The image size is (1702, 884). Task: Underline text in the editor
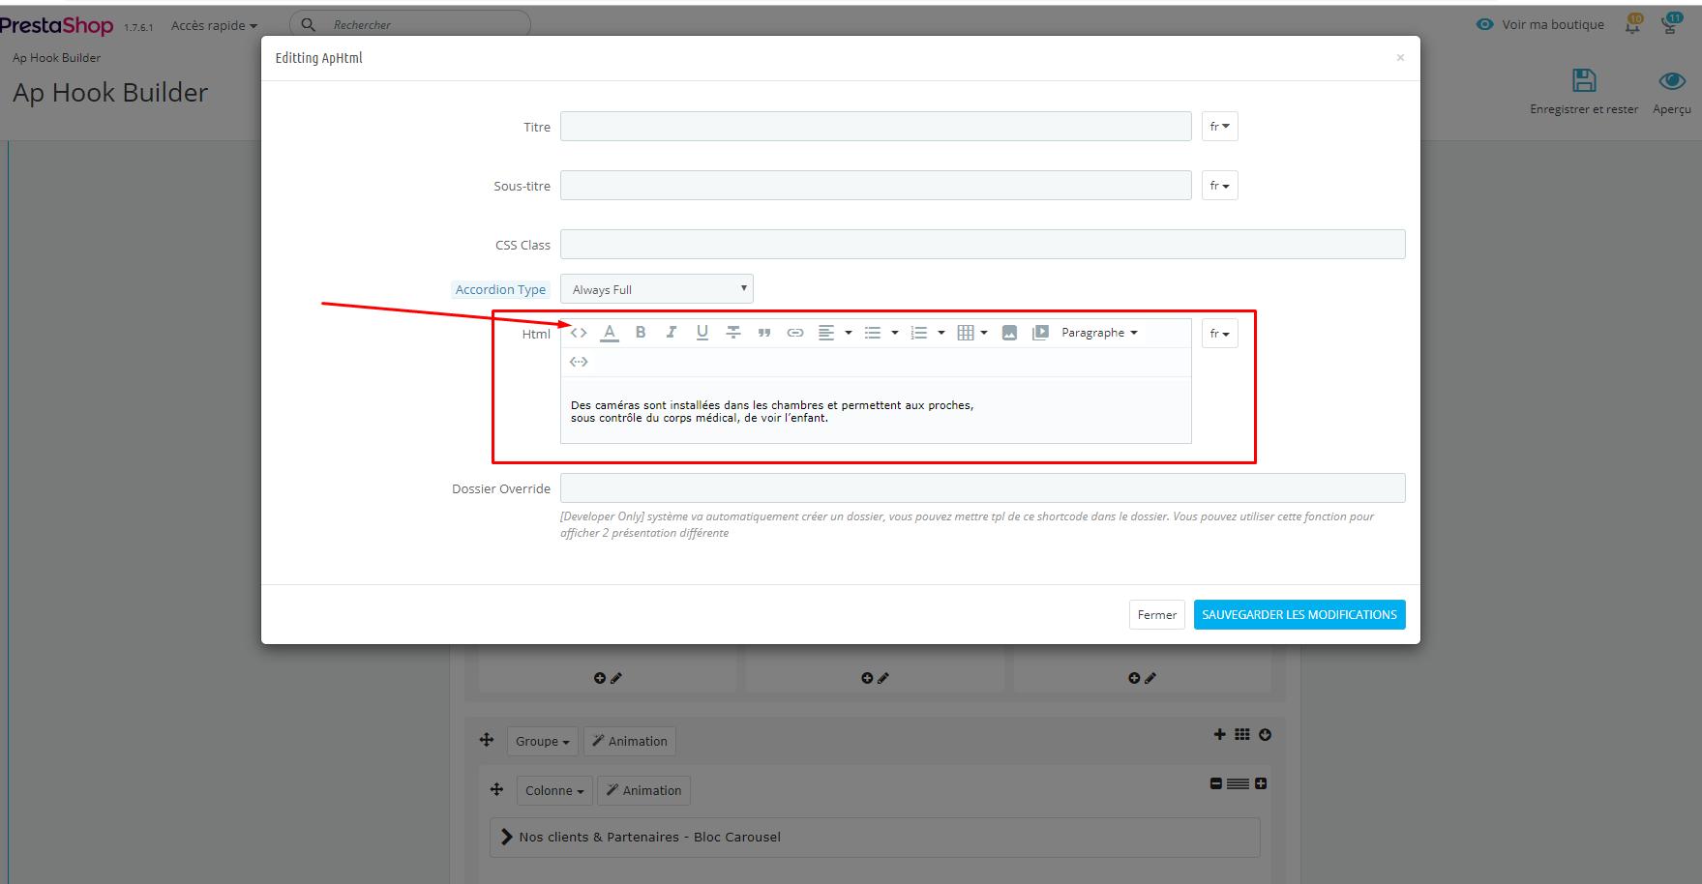[x=702, y=332]
